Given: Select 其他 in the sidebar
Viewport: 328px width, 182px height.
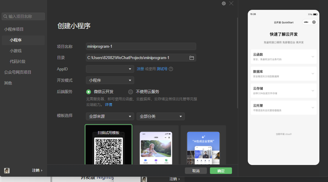Looking at the screenshot, I should 8,83.
